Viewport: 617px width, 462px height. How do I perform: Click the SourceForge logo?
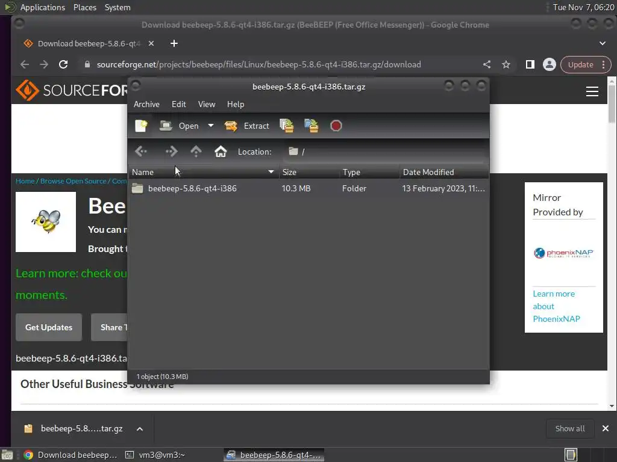click(72, 90)
